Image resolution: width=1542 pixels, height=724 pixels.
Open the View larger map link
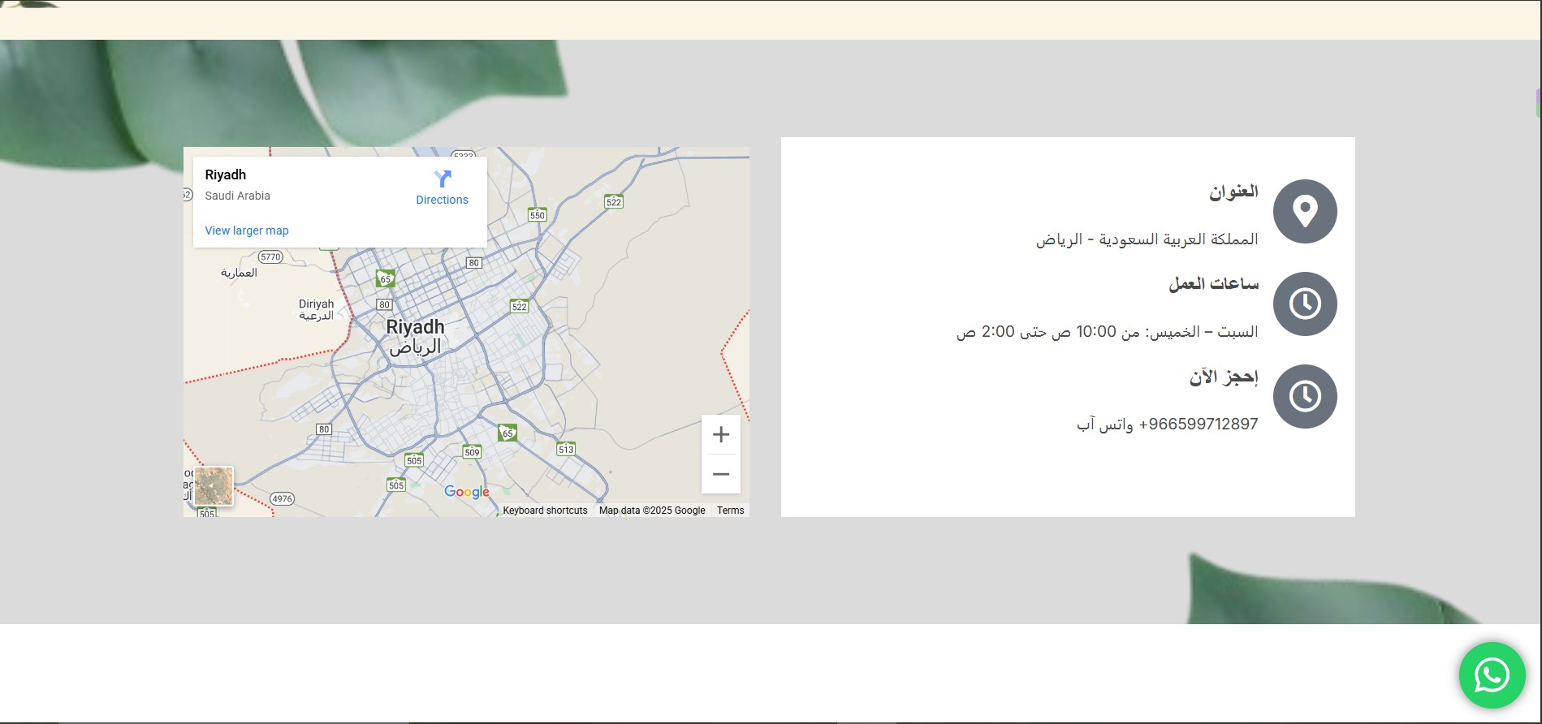[x=247, y=231]
